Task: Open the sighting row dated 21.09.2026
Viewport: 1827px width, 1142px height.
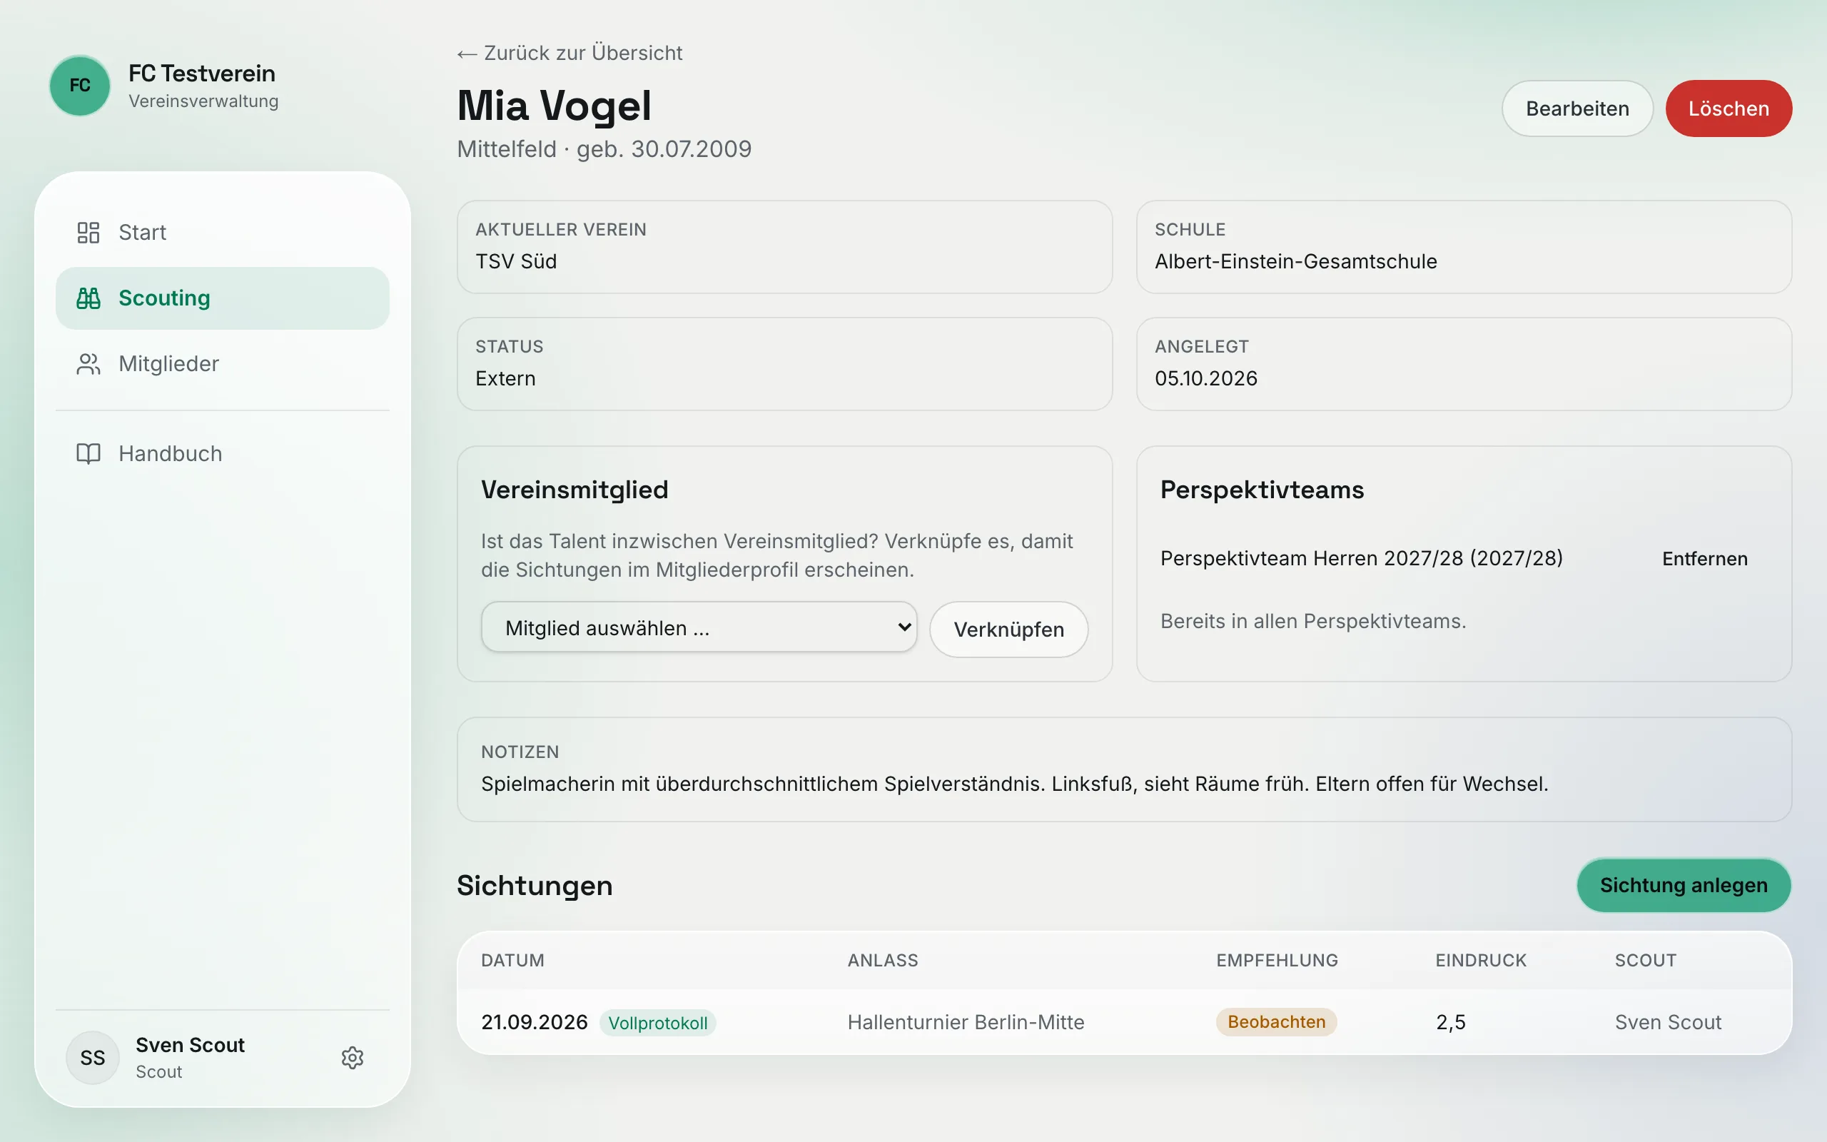Action: point(1124,1022)
